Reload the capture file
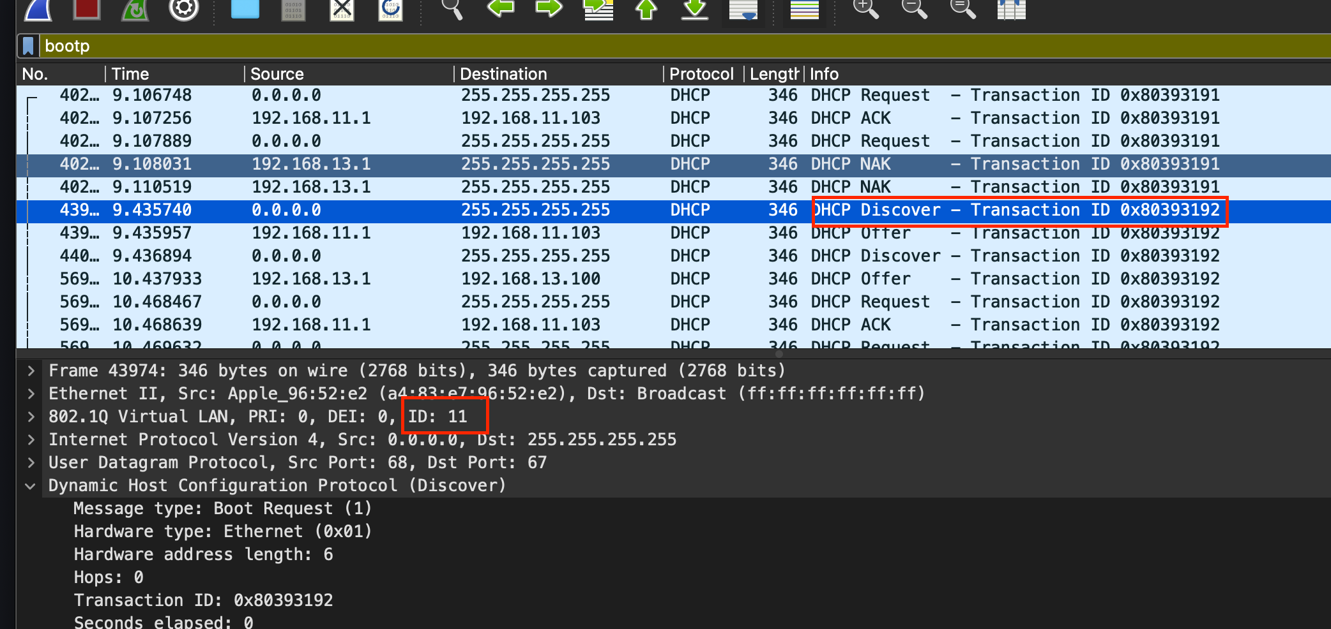1331x629 pixels. pyautogui.click(x=390, y=9)
